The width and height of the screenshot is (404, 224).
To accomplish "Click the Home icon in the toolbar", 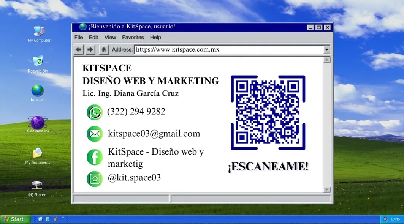I will coord(103,49).
